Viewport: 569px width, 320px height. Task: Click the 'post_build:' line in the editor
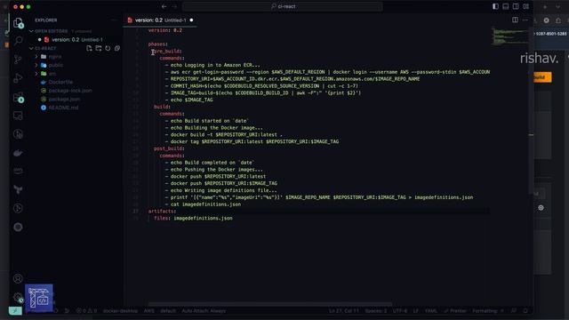(x=169, y=148)
